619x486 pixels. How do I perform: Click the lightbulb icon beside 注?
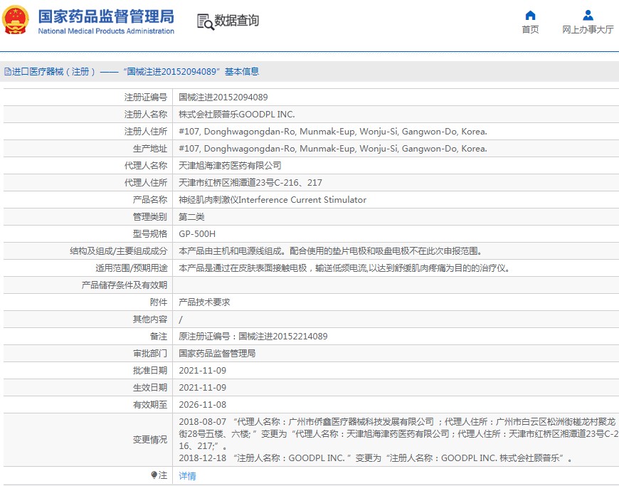154,475
